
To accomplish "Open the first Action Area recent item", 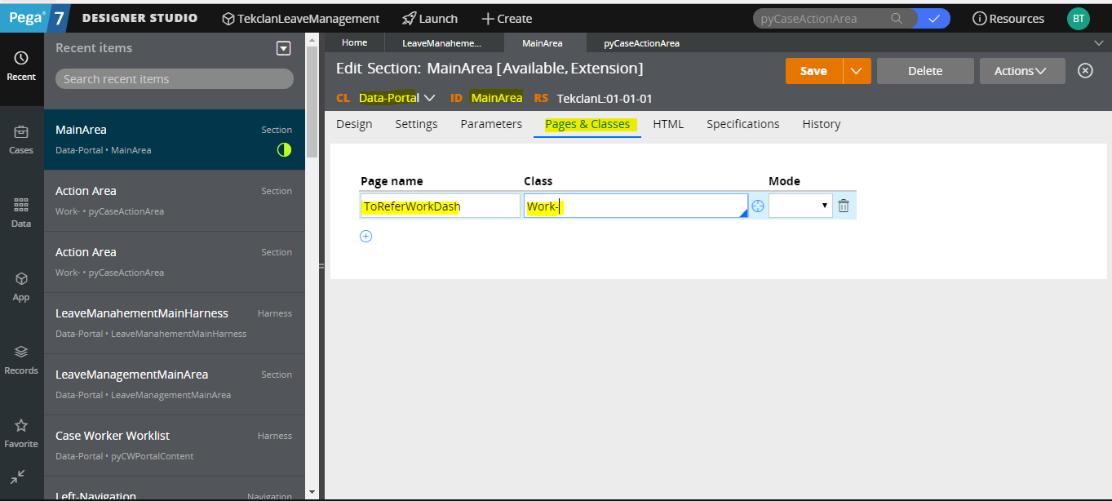I will tap(175, 201).
